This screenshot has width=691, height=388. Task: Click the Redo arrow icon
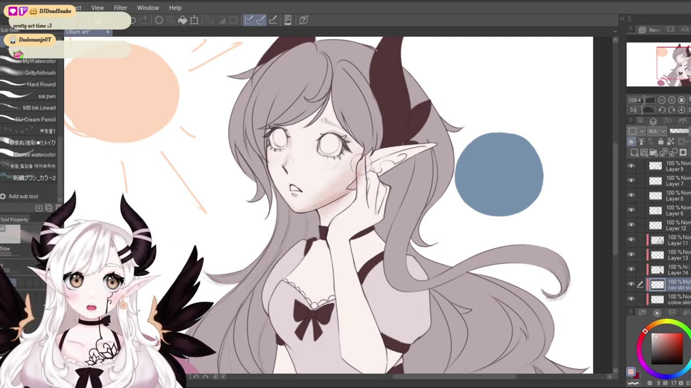point(144,20)
